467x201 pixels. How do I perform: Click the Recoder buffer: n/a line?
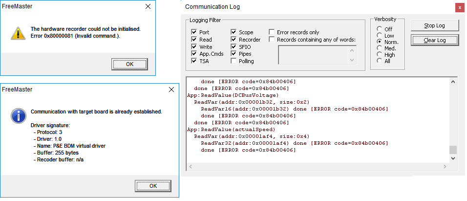point(59,159)
